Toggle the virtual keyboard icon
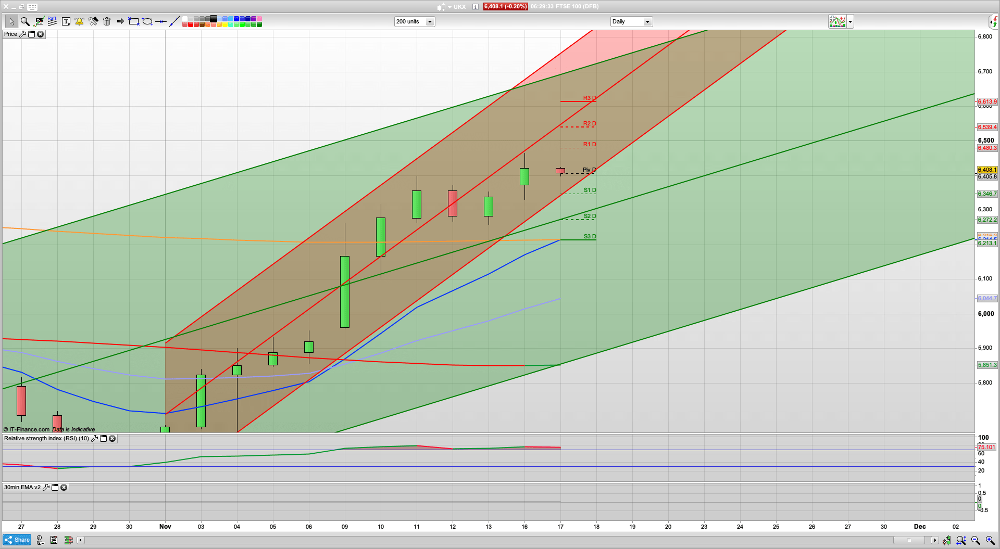 point(32,7)
